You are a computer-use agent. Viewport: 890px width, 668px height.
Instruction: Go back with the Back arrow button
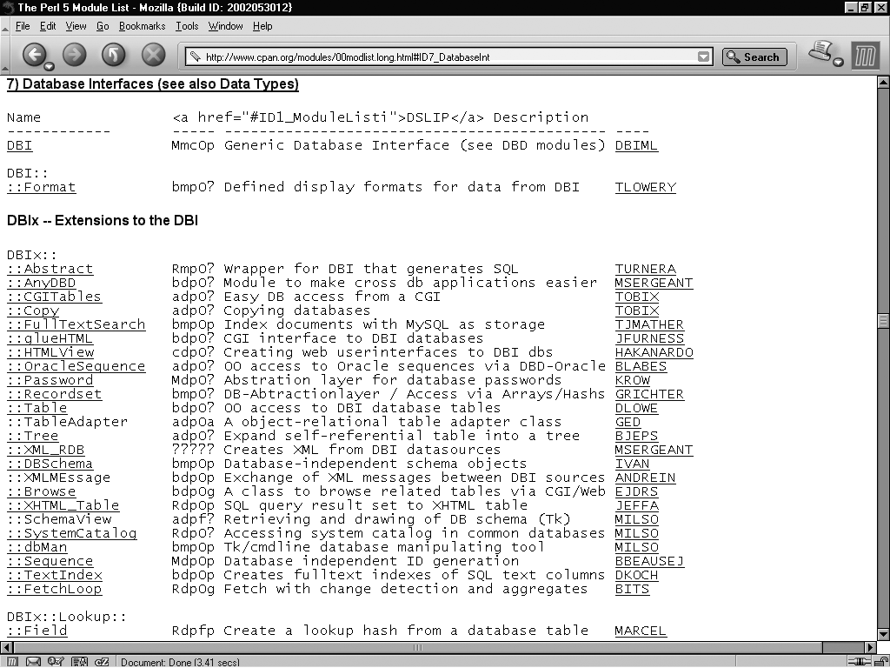(34, 55)
